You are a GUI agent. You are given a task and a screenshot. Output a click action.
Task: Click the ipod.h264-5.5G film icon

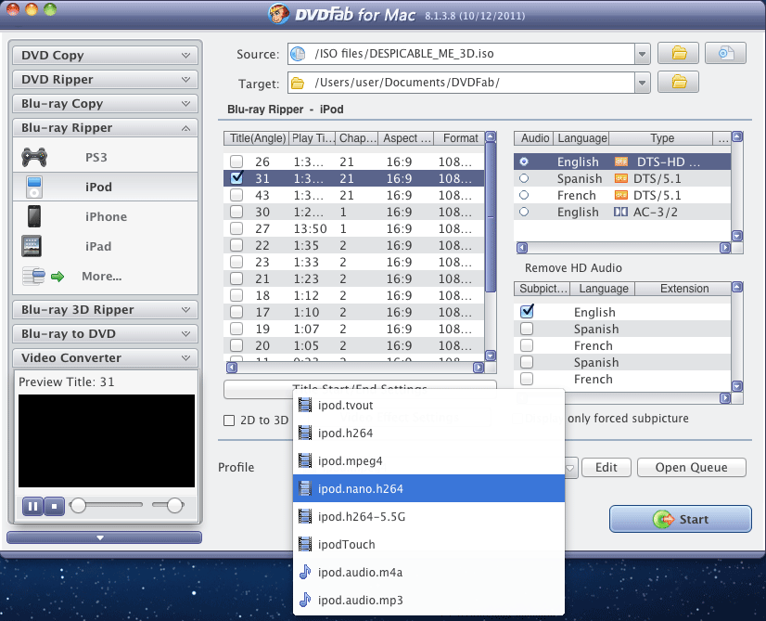point(305,516)
